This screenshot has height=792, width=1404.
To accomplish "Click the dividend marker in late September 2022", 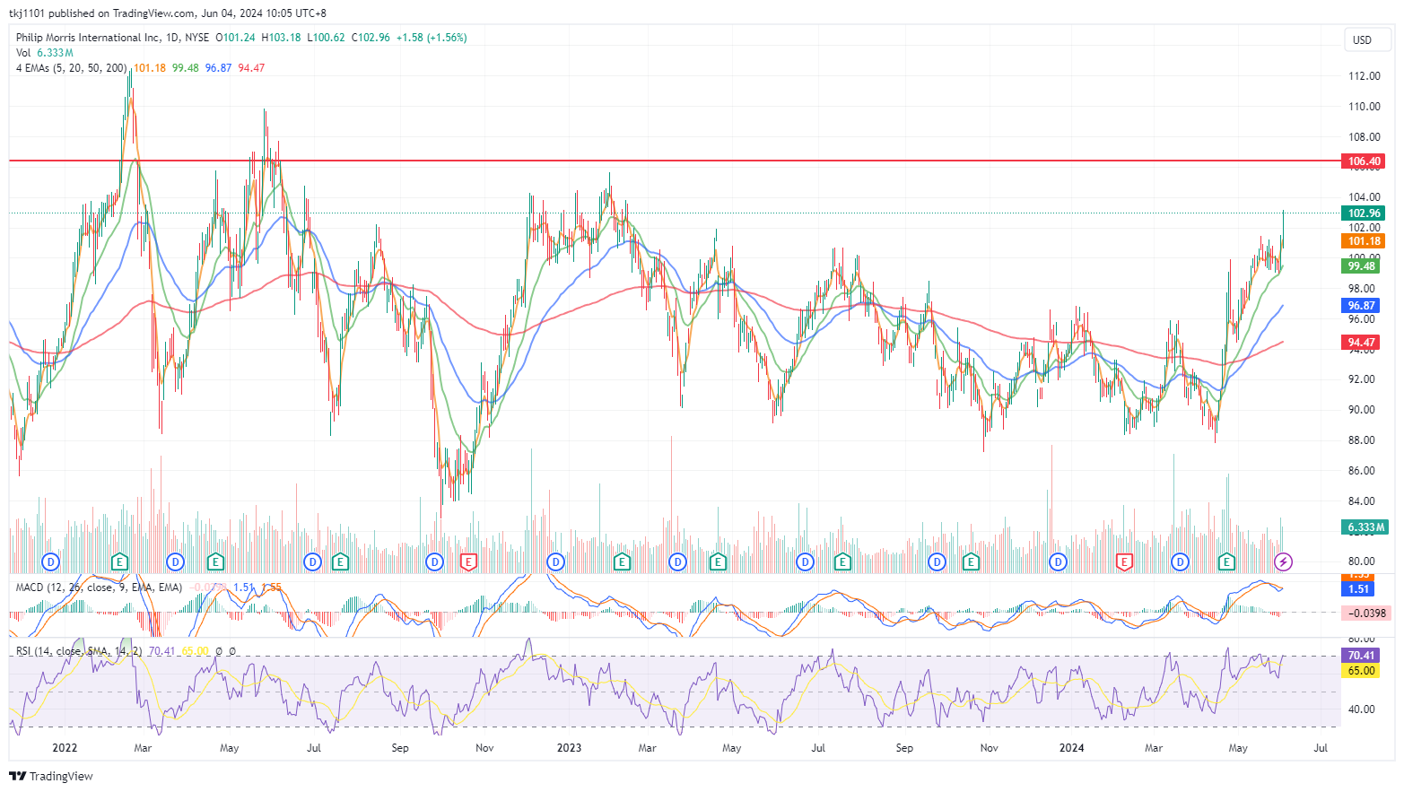I will [x=435, y=562].
